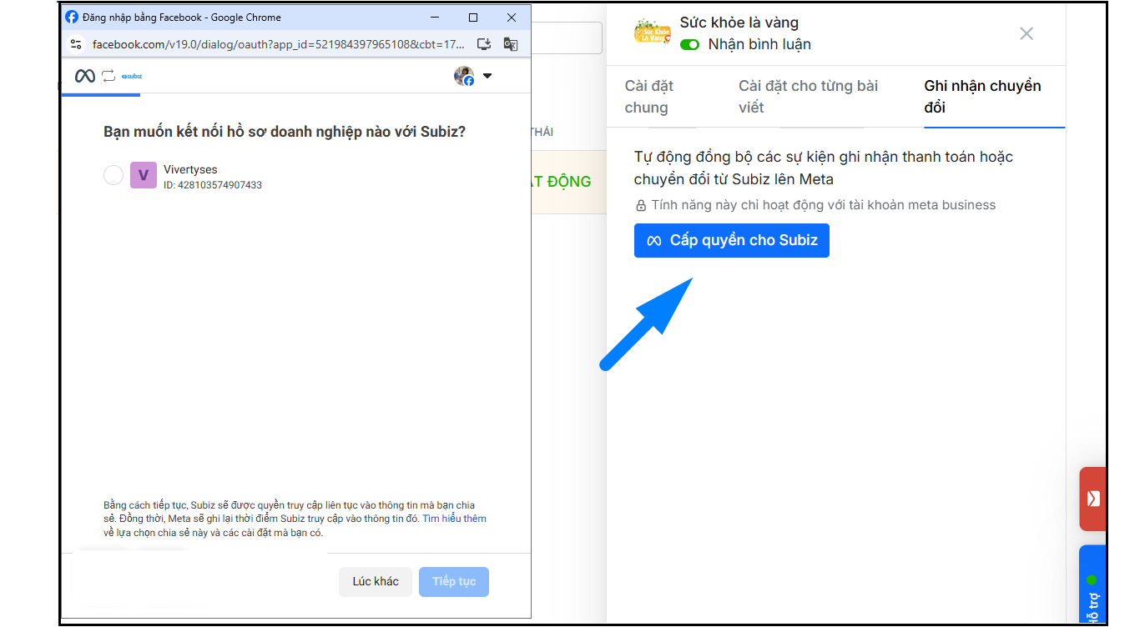Click the Tiếp tục button
This screenshot has width=1145, height=627.
[454, 581]
